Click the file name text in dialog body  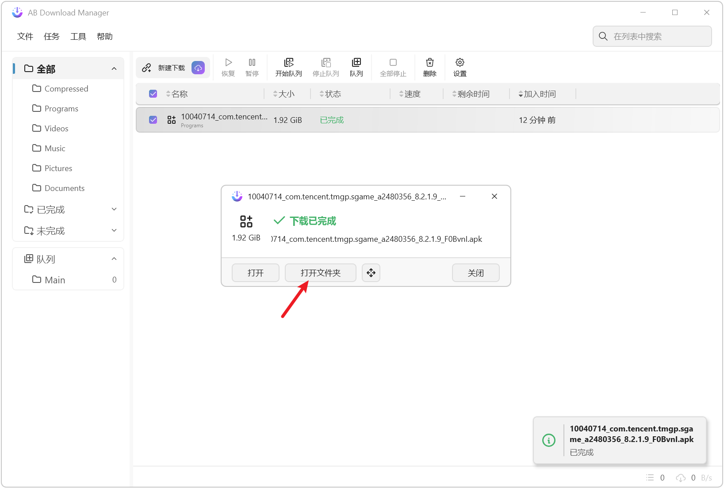click(x=377, y=239)
